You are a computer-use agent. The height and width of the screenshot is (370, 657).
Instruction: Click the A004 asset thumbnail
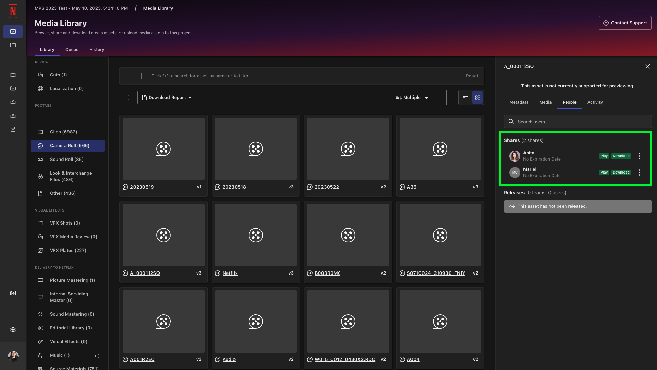(440, 321)
